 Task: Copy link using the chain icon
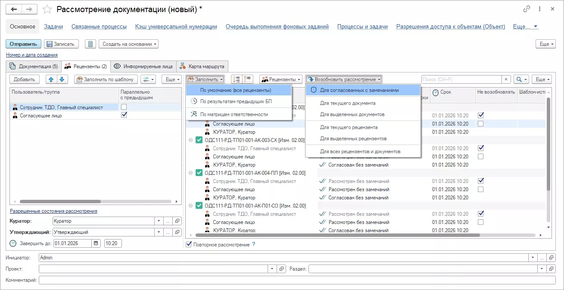pyautogui.click(x=527, y=9)
